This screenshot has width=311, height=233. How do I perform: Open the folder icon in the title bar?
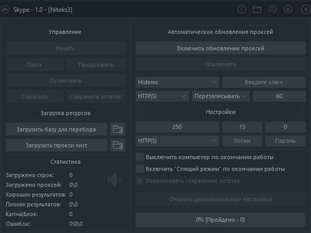point(257,9)
